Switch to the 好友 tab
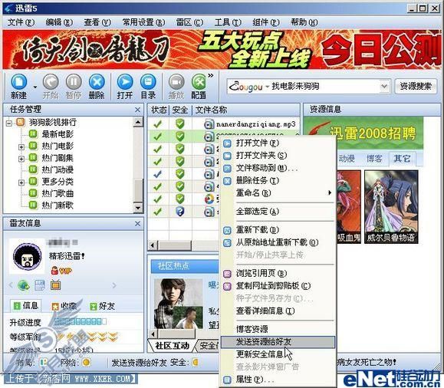 tap(103, 306)
